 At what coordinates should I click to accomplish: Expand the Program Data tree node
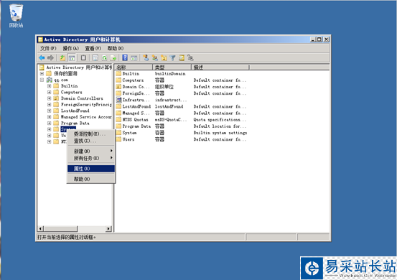coord(49,123)
